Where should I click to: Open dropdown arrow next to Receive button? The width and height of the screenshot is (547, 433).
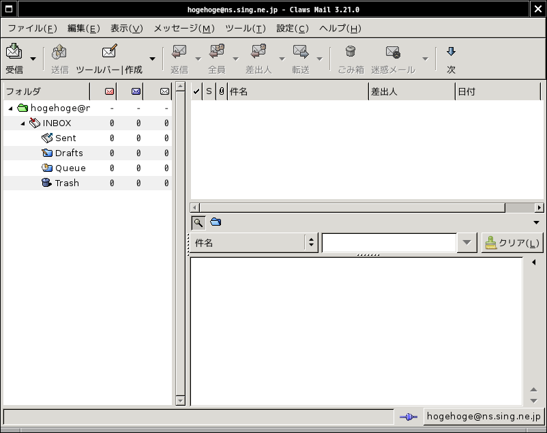tap(33, 59)
